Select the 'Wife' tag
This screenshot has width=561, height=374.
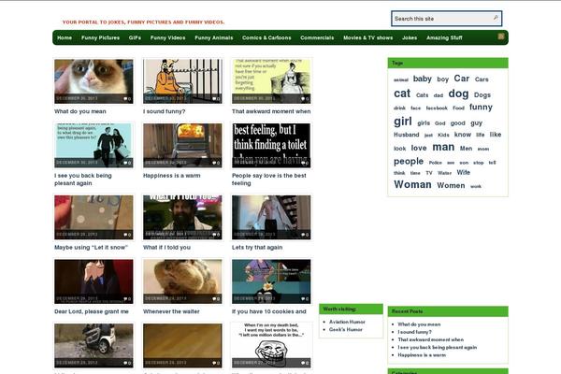click(x=464, y=172)
